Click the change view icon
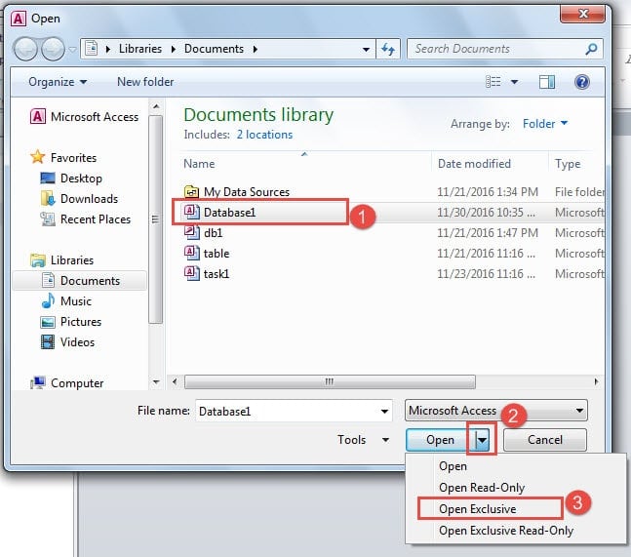The image size is (631, 557). pos(493,82)
